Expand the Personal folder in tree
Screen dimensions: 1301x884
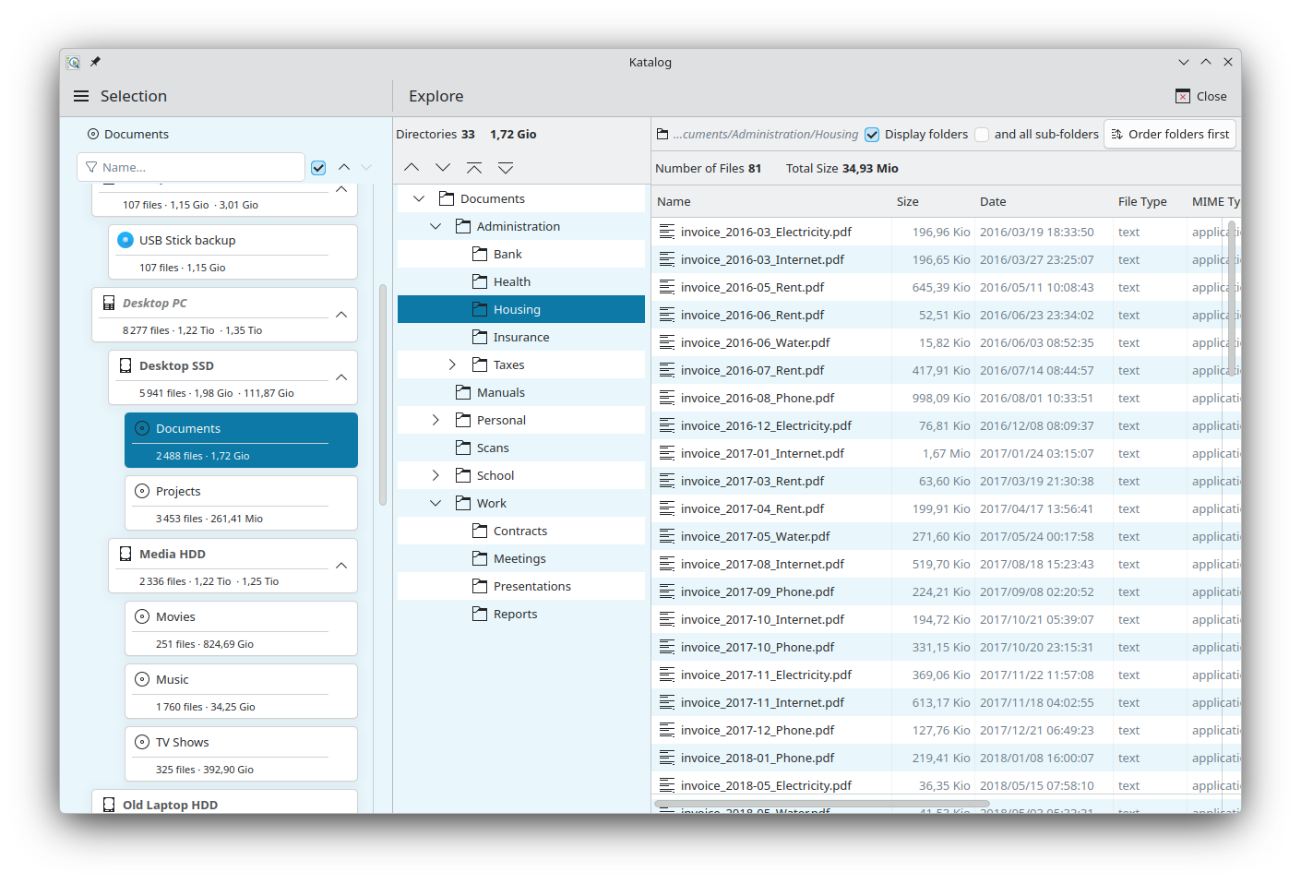436,420
